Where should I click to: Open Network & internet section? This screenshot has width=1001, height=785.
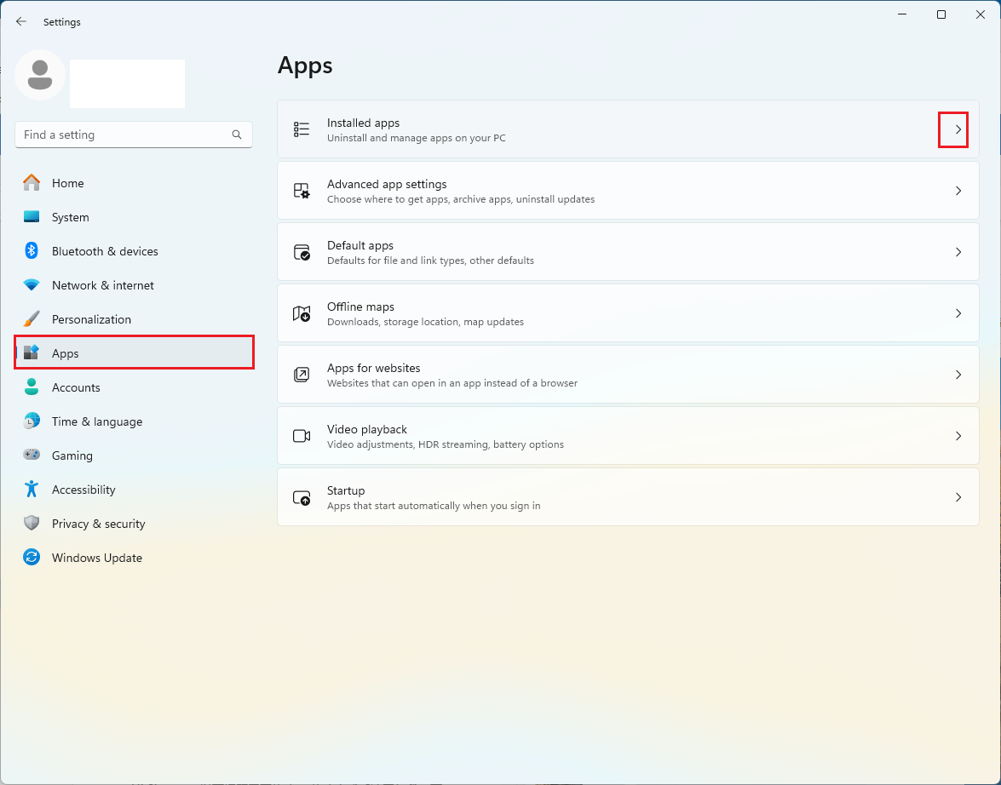point(134,285)
